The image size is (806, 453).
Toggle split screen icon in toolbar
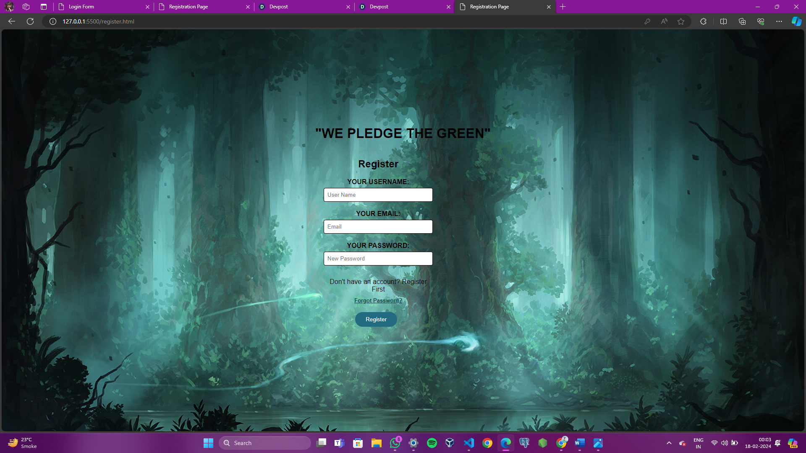723,21
